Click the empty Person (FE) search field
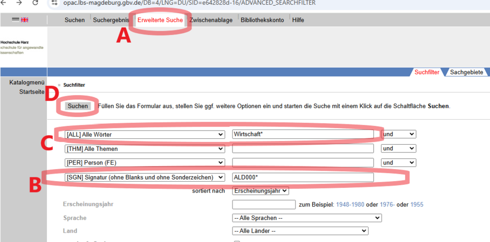Image resolution: width=490 pixels, height=242 pixels. click(303, 162)
